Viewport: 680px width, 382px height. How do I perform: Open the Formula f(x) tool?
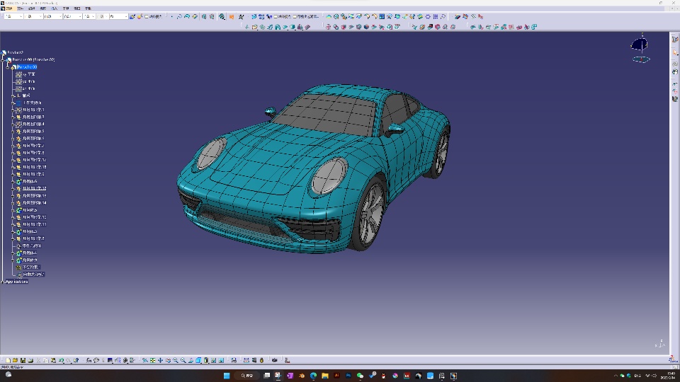[89, 360]
